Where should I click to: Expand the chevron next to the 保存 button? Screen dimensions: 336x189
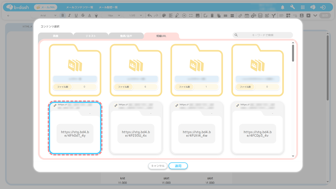[x=315, y=15]
